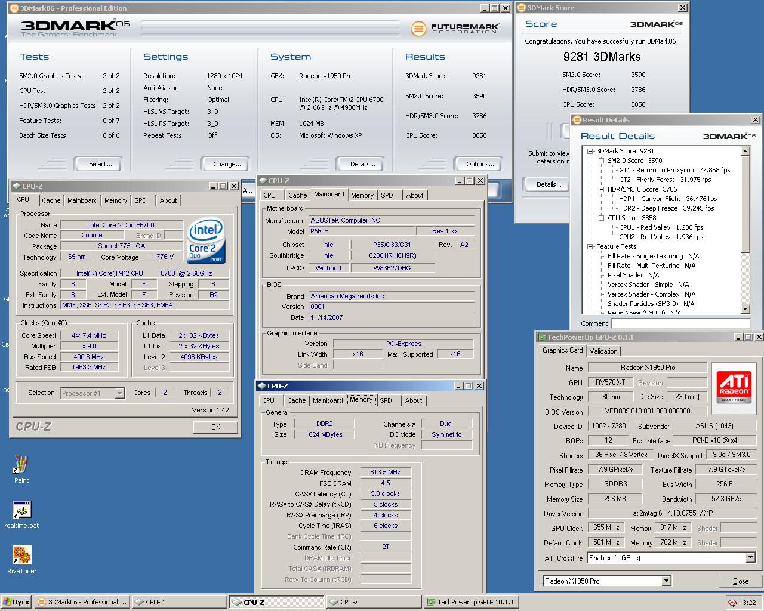Select the CPU2 - Red Valley result row
Image resolution: width=764 pixels, height=611 pixels.
661,237
